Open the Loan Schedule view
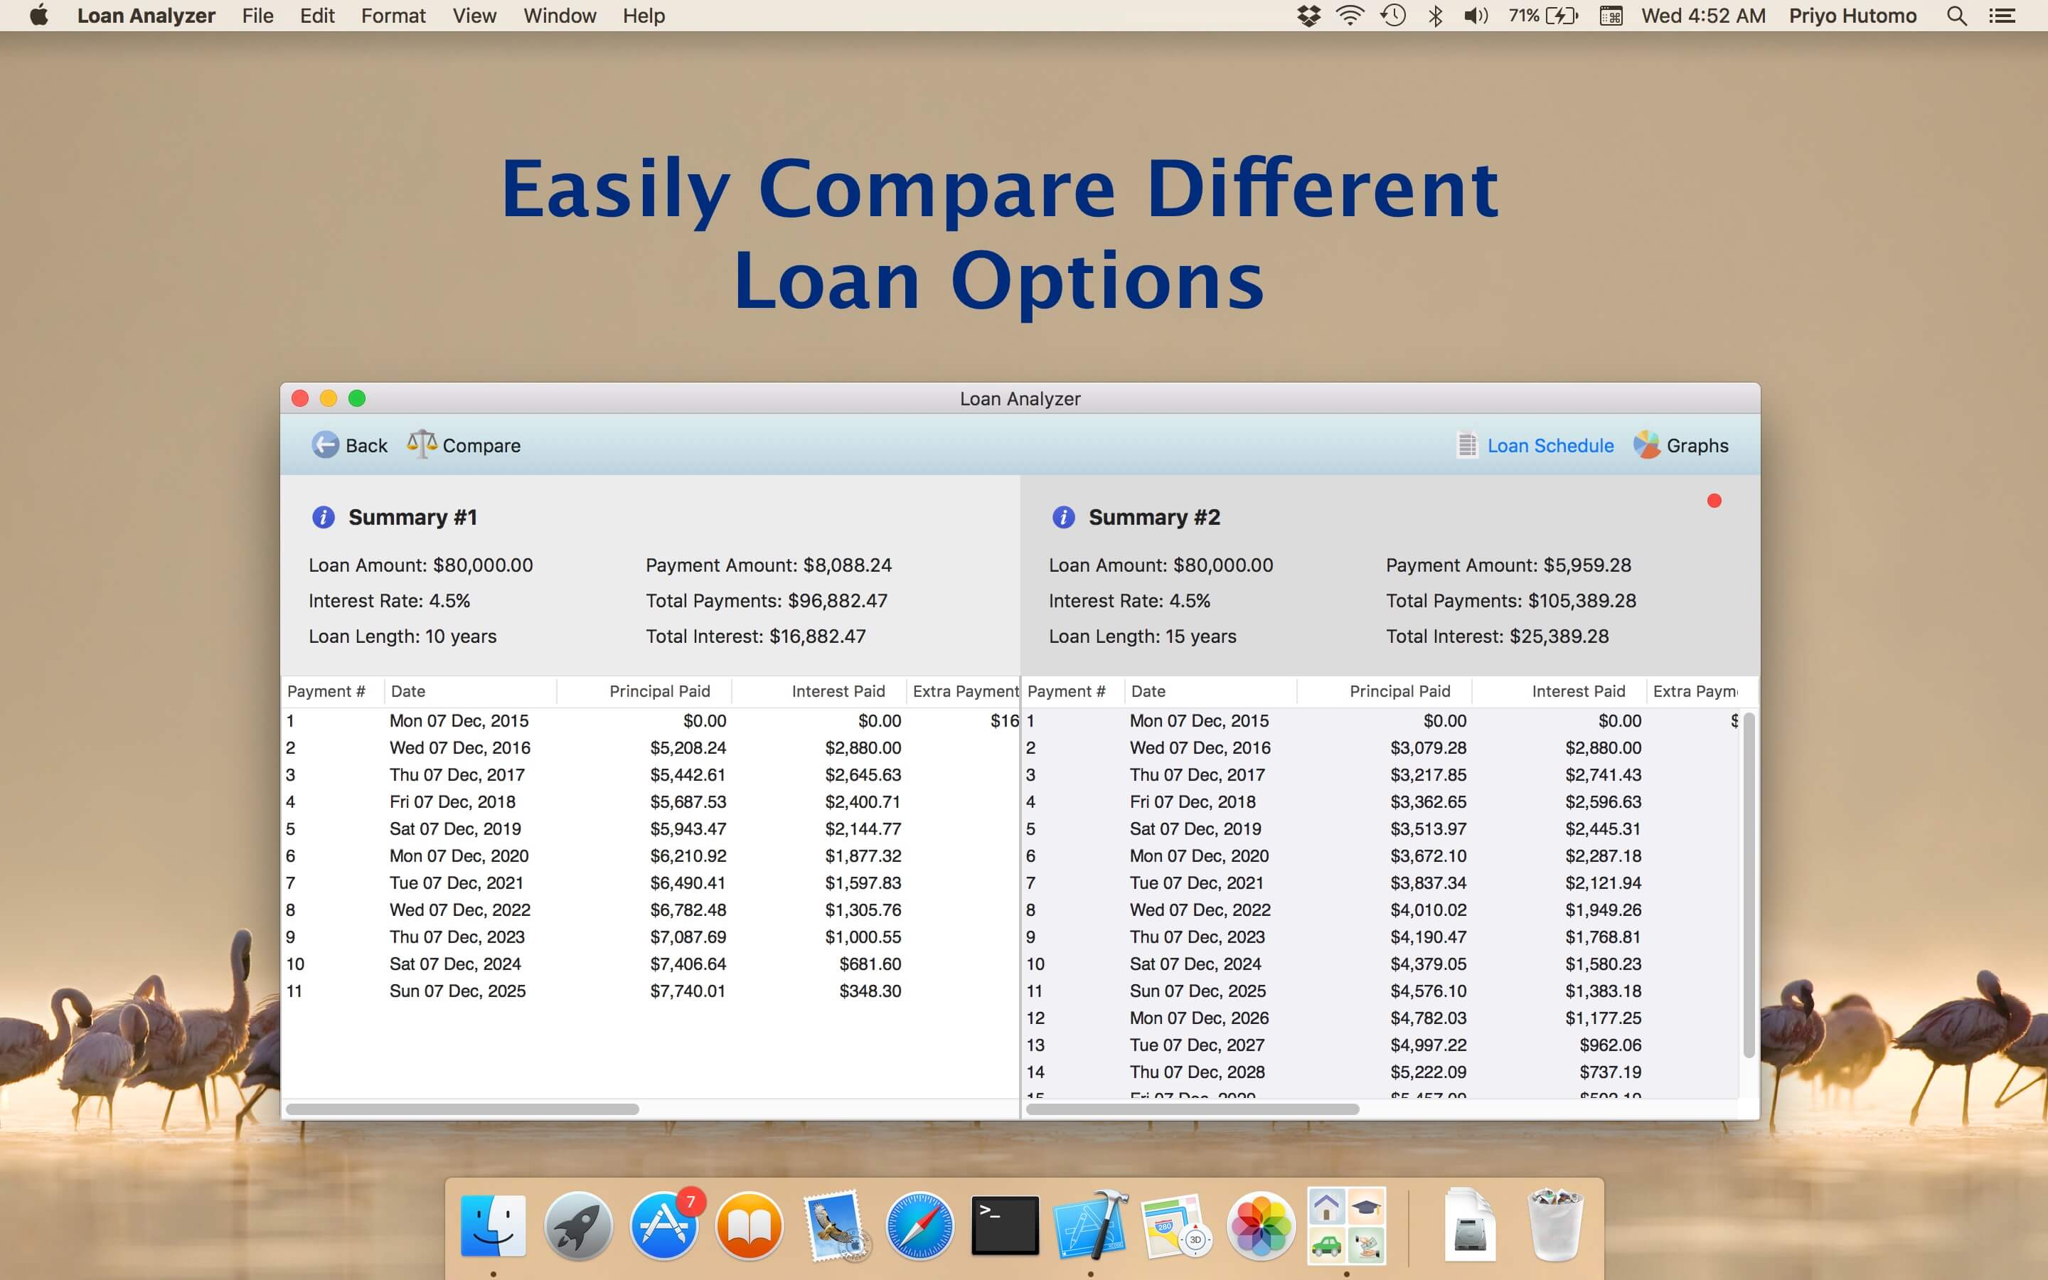The image size is (2048, 1280). click(1550, 445)
